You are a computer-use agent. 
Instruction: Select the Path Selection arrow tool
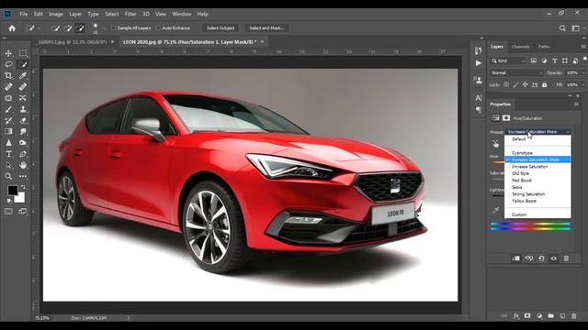point(8,165)
